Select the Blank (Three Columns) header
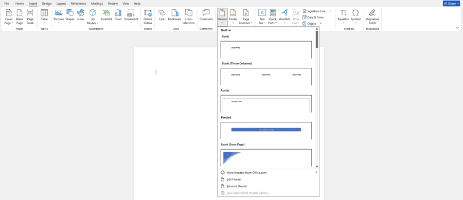The image size is (463, 200). (x=266, y=77)
